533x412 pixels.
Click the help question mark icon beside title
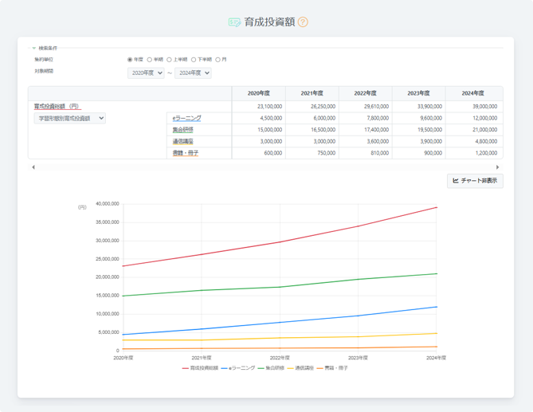pos(303,22)
